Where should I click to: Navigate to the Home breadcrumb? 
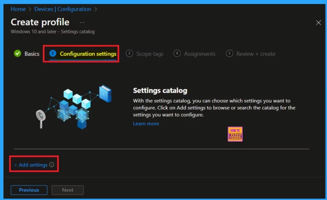(18, 9)
